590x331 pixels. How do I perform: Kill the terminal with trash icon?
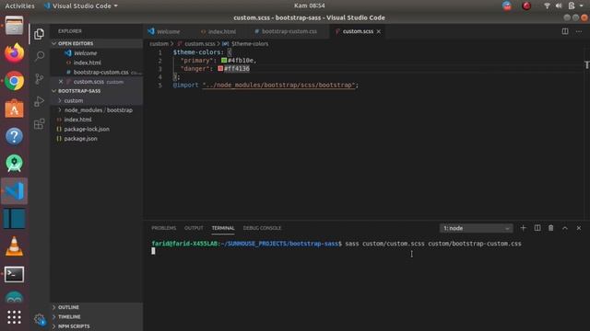(x=551, y=228)
